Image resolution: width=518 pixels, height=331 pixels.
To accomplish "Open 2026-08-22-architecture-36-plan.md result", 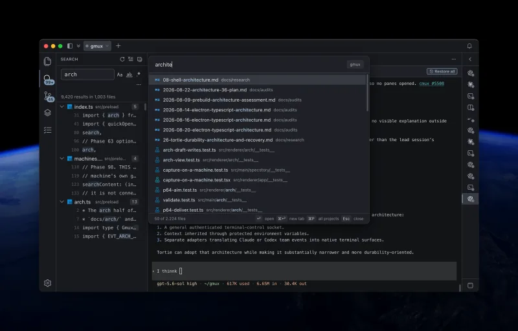I will [x=258, y=90].
